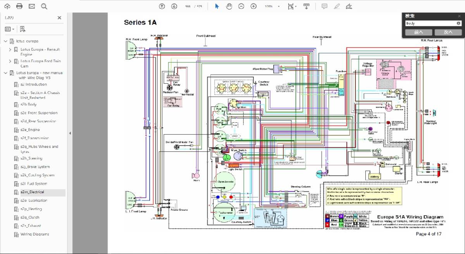
Task: Send file by email envelope icon
Action: [x=32, y=6]
